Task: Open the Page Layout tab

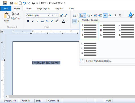Action: click(43, 8)
